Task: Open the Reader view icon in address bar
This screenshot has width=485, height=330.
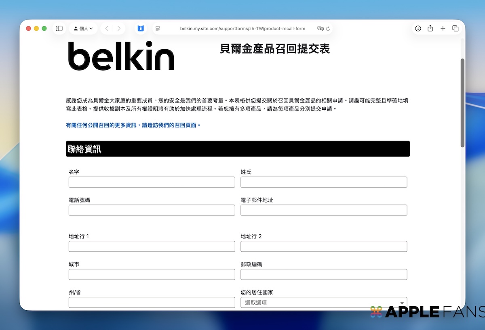Action: pyautogui.click(x=158, y=29)
